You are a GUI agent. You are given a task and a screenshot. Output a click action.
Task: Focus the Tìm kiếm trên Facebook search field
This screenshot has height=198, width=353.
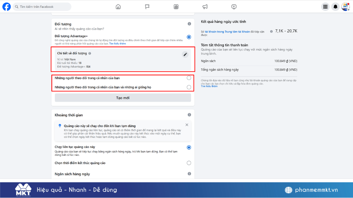click(42, 7)
